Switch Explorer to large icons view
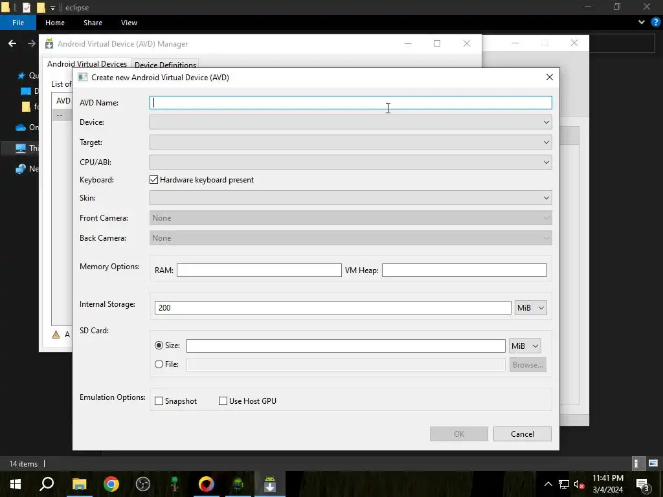The image size is (663, 497). (x=653, y=463)
